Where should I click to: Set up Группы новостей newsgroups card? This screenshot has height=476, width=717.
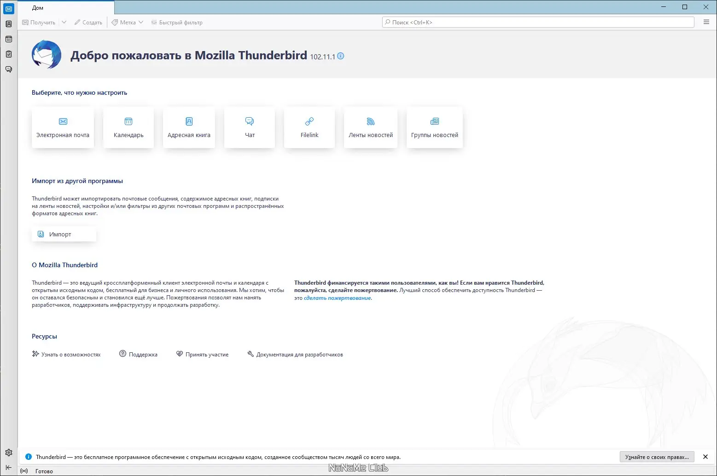point(435,127)
